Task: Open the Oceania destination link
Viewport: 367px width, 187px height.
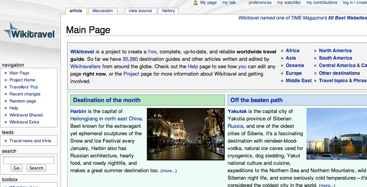Action: pyautogui.click(x=295, y=65)
